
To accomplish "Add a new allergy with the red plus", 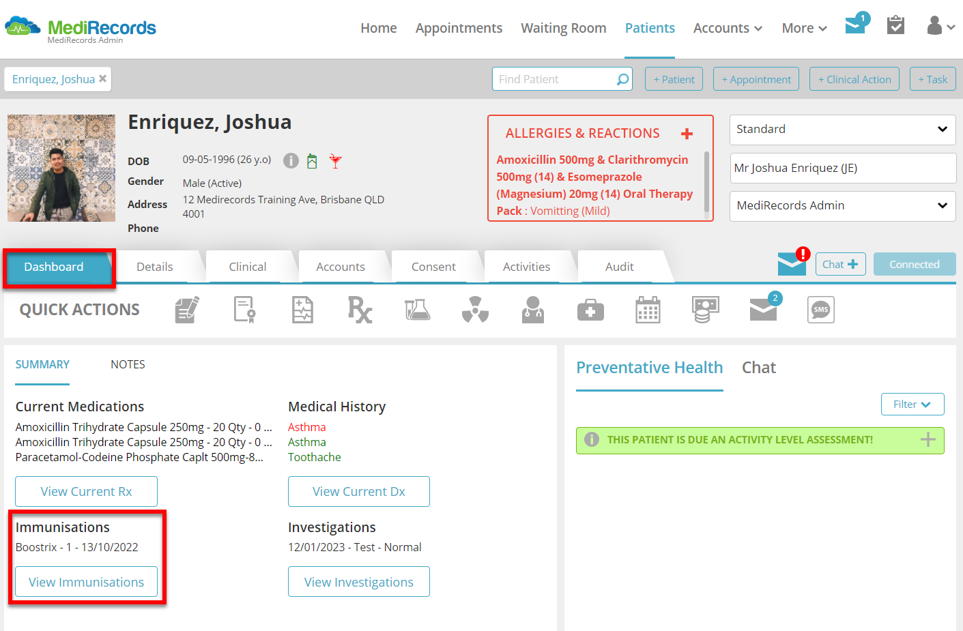I will 687,134.
